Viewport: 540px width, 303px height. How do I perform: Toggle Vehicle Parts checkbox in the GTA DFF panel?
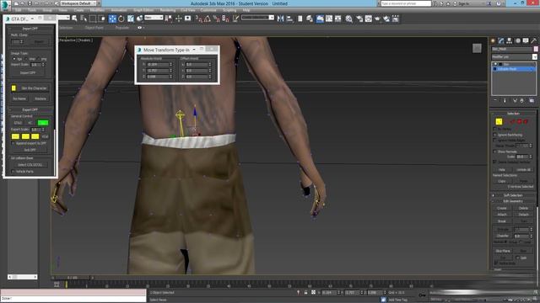tap(13, 171)
